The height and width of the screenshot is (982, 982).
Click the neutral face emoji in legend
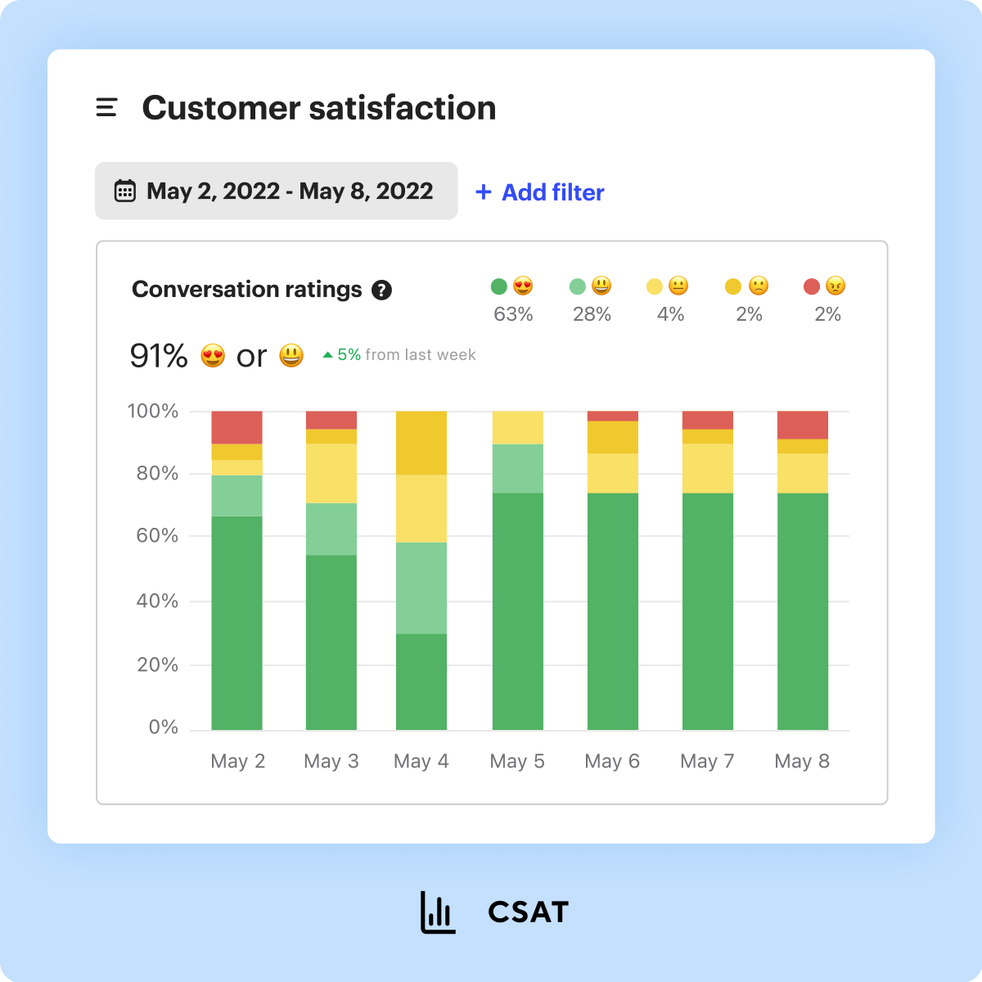tap(678, 286)
